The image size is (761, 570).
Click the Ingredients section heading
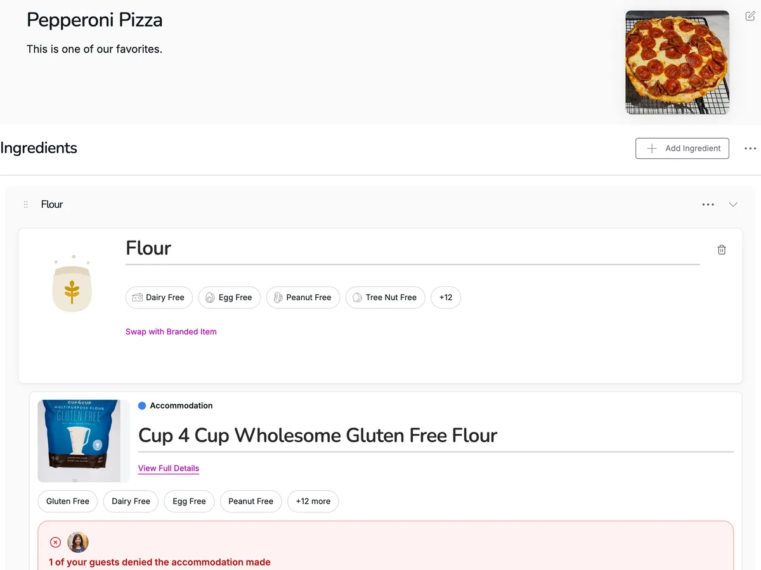pyautogui.click(x=39, y=148)
